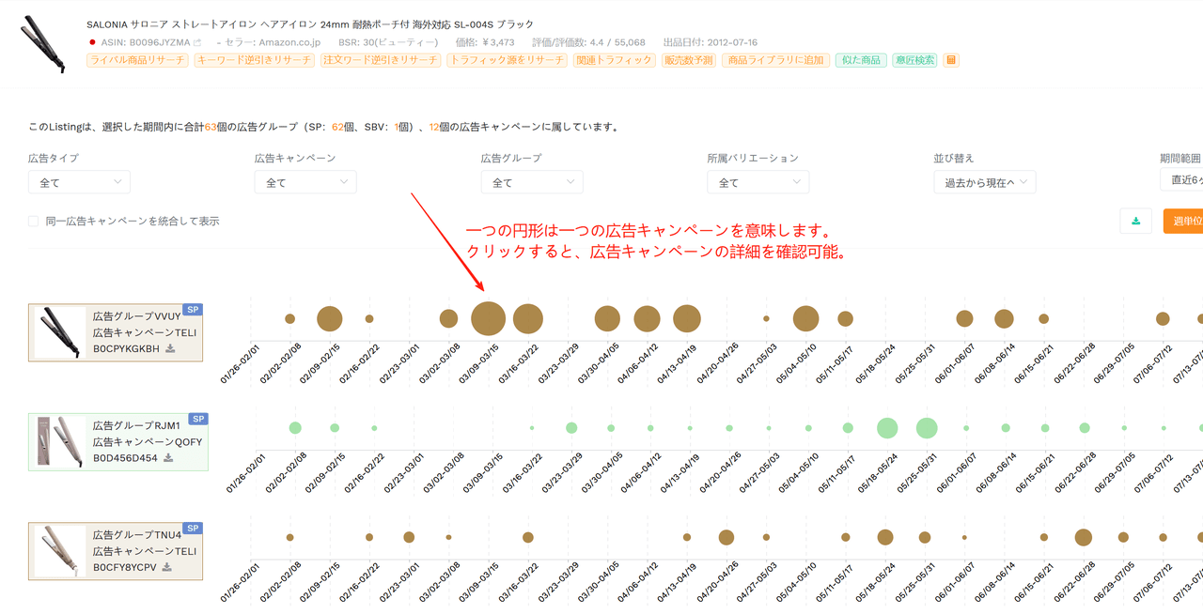Download data for ASIN B0CPYKGKBH
The image size is (1203, 614).
coord(170,348)
